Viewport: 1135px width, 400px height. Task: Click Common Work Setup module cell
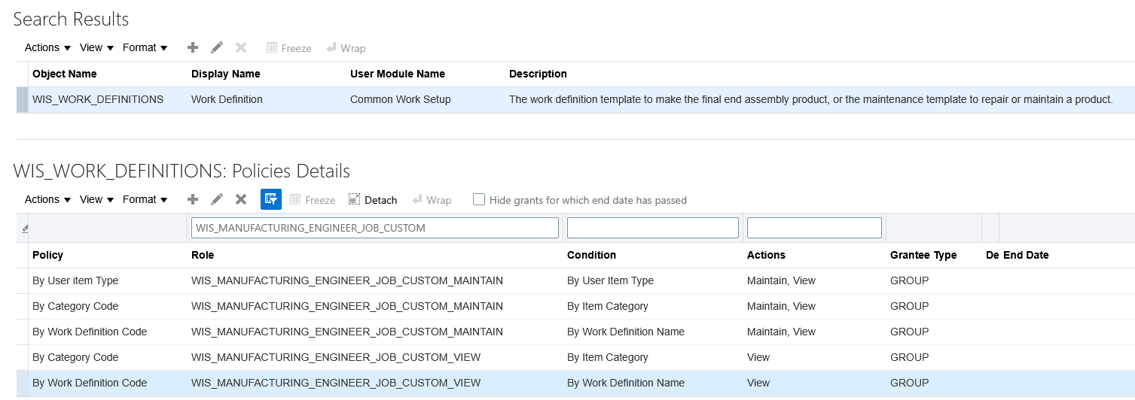tap(401, 99)
